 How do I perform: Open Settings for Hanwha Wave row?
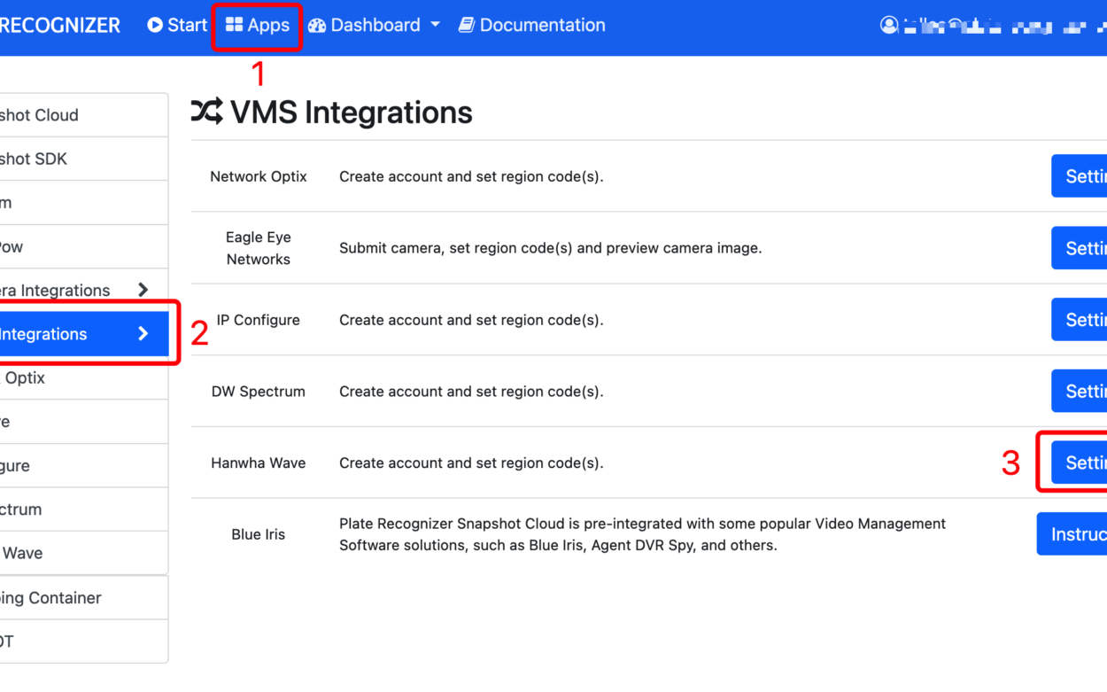[1080, 463]
